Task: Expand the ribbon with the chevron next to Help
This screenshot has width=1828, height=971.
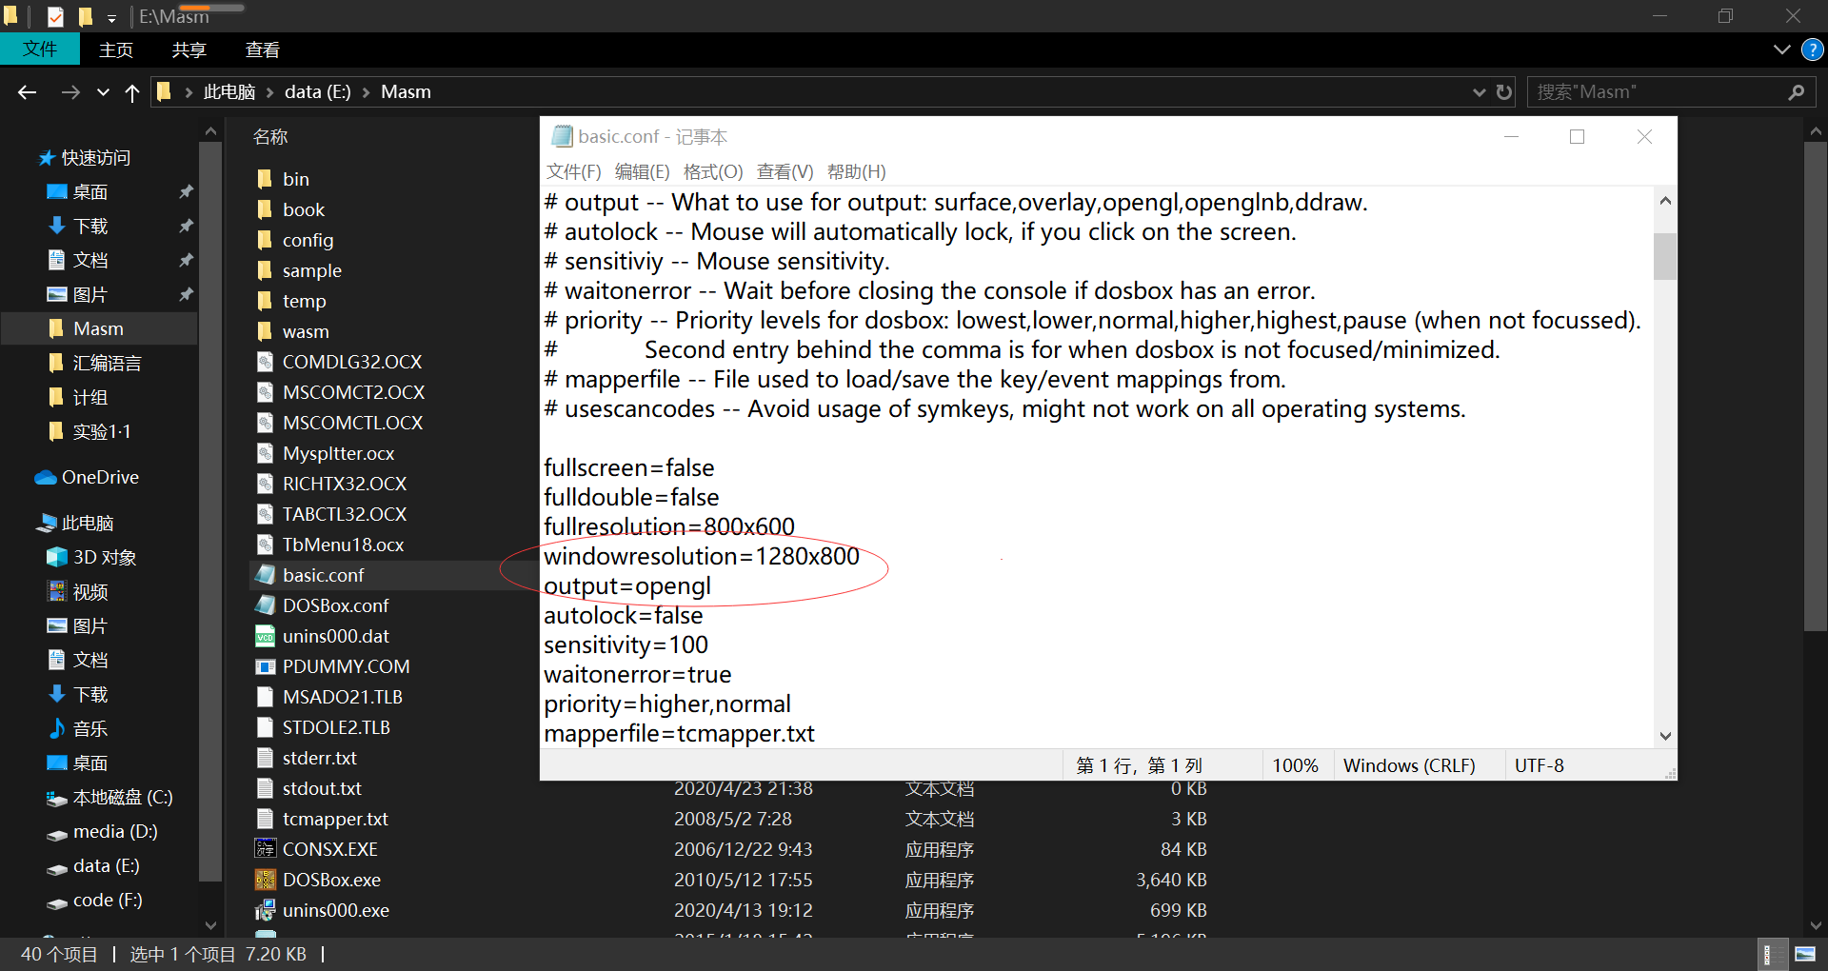Action: click(1781, 50)
